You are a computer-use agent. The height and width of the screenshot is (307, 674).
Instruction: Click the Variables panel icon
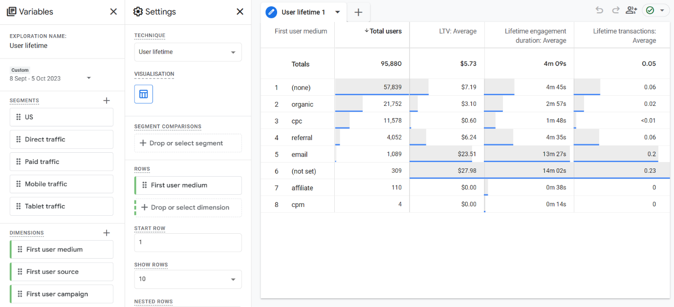[11, 12]
